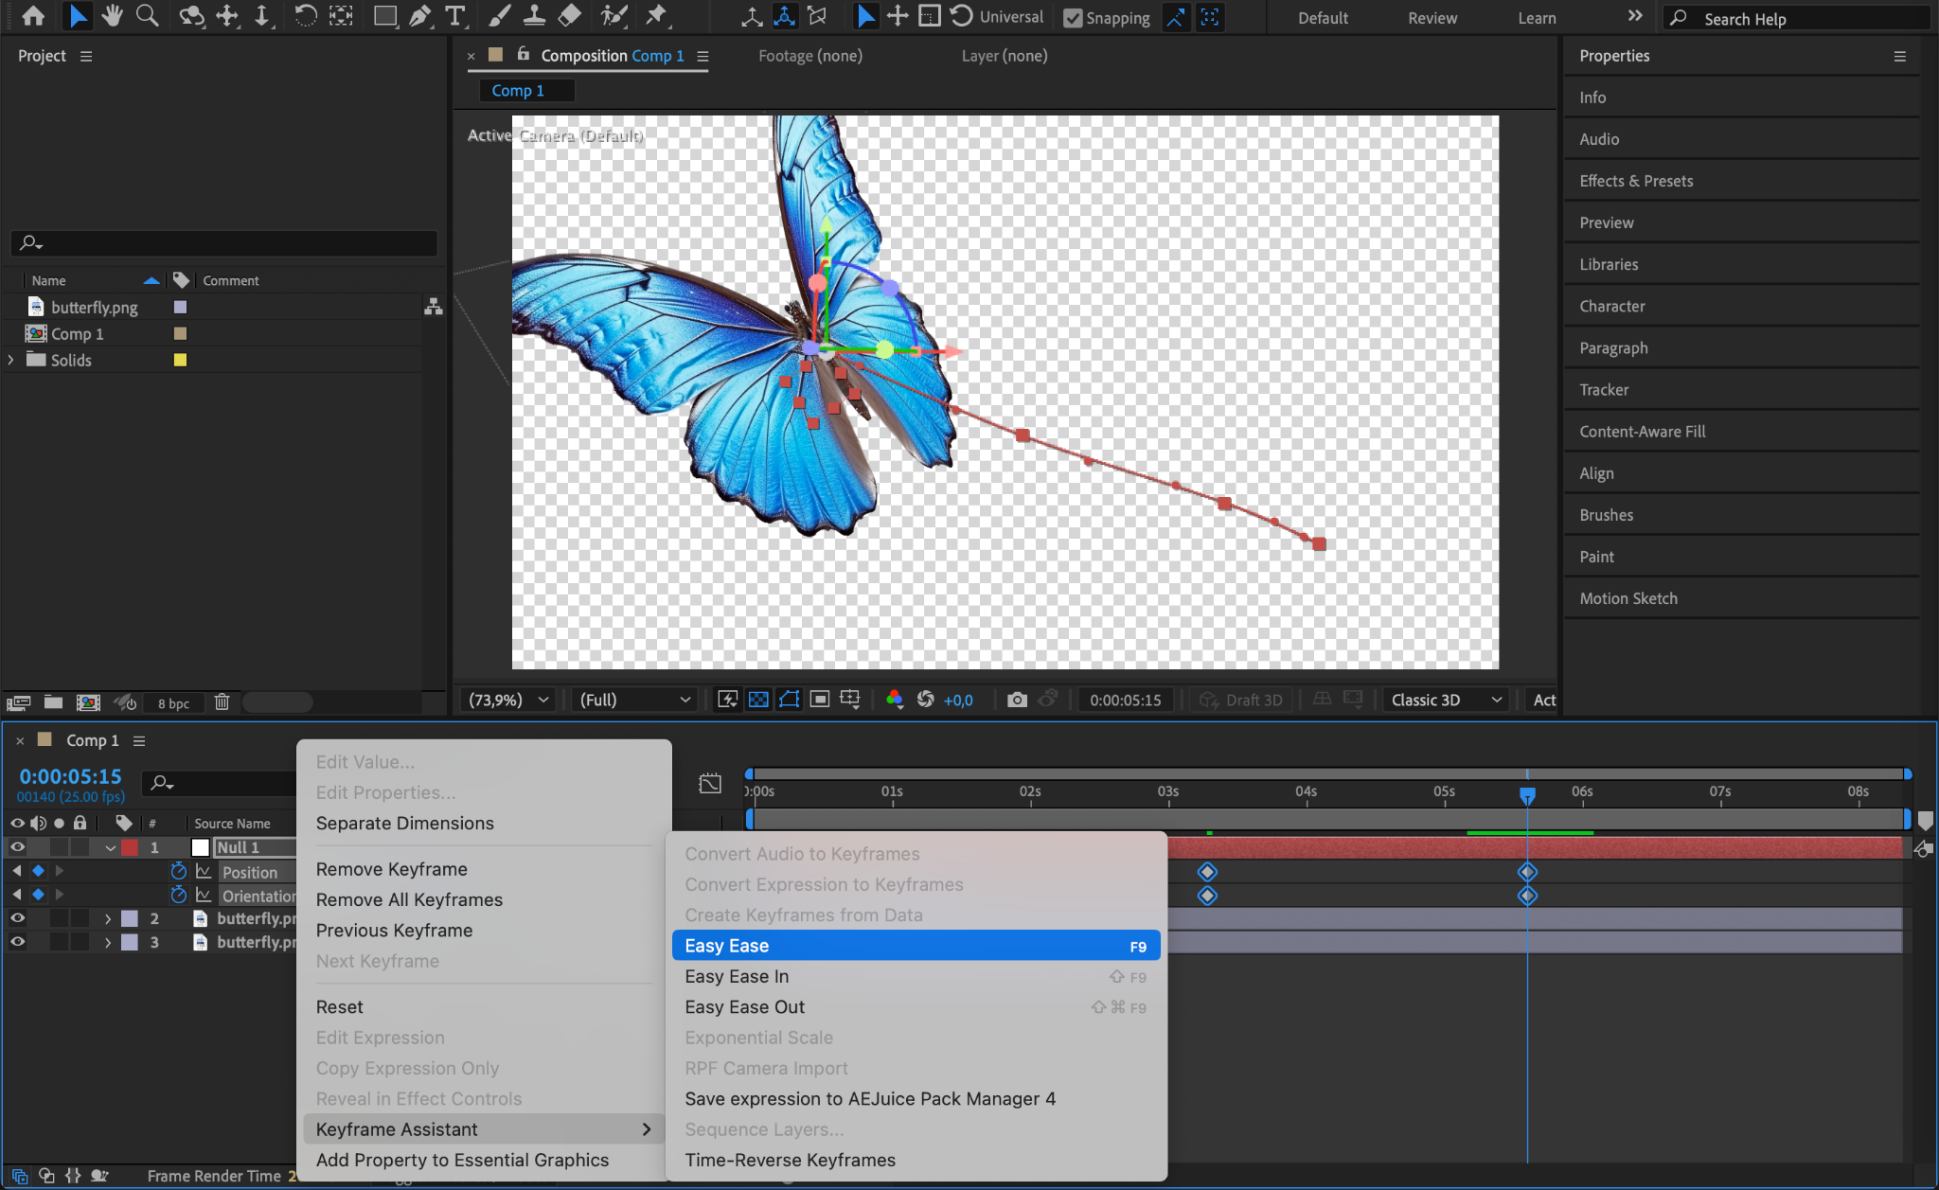Switch to the Review workspace

pyautogui.click(x=1432, y=18)
